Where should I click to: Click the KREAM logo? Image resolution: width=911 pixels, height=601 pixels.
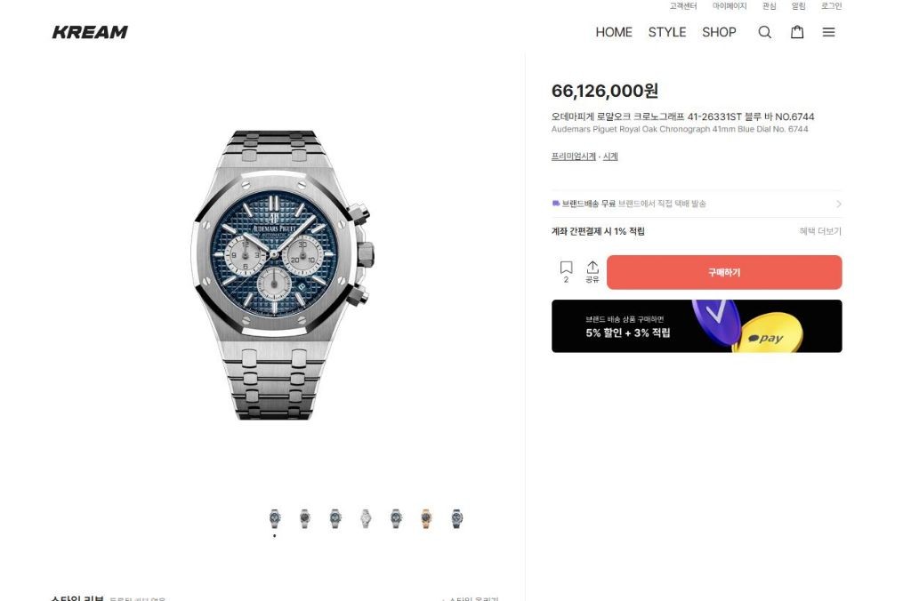[x=90, y=32]
